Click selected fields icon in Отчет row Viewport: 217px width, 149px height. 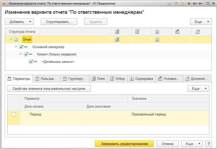tap(117, 39)
